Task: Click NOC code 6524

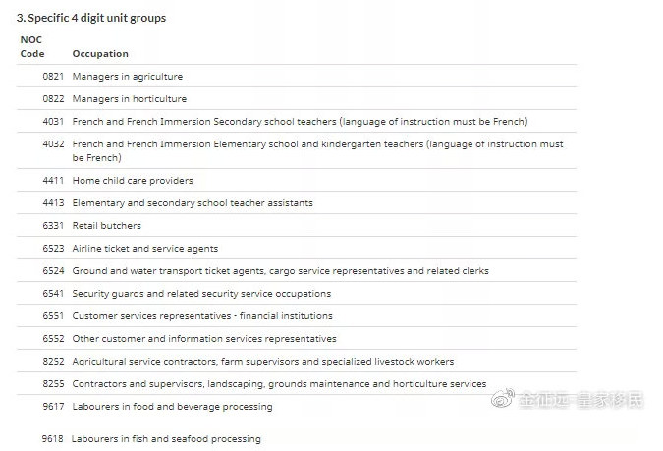Action: click(x=53, y=271)
